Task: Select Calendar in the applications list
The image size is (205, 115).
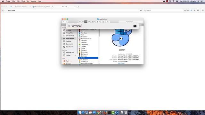Action: pyautogui.click(x=84, y=42)
